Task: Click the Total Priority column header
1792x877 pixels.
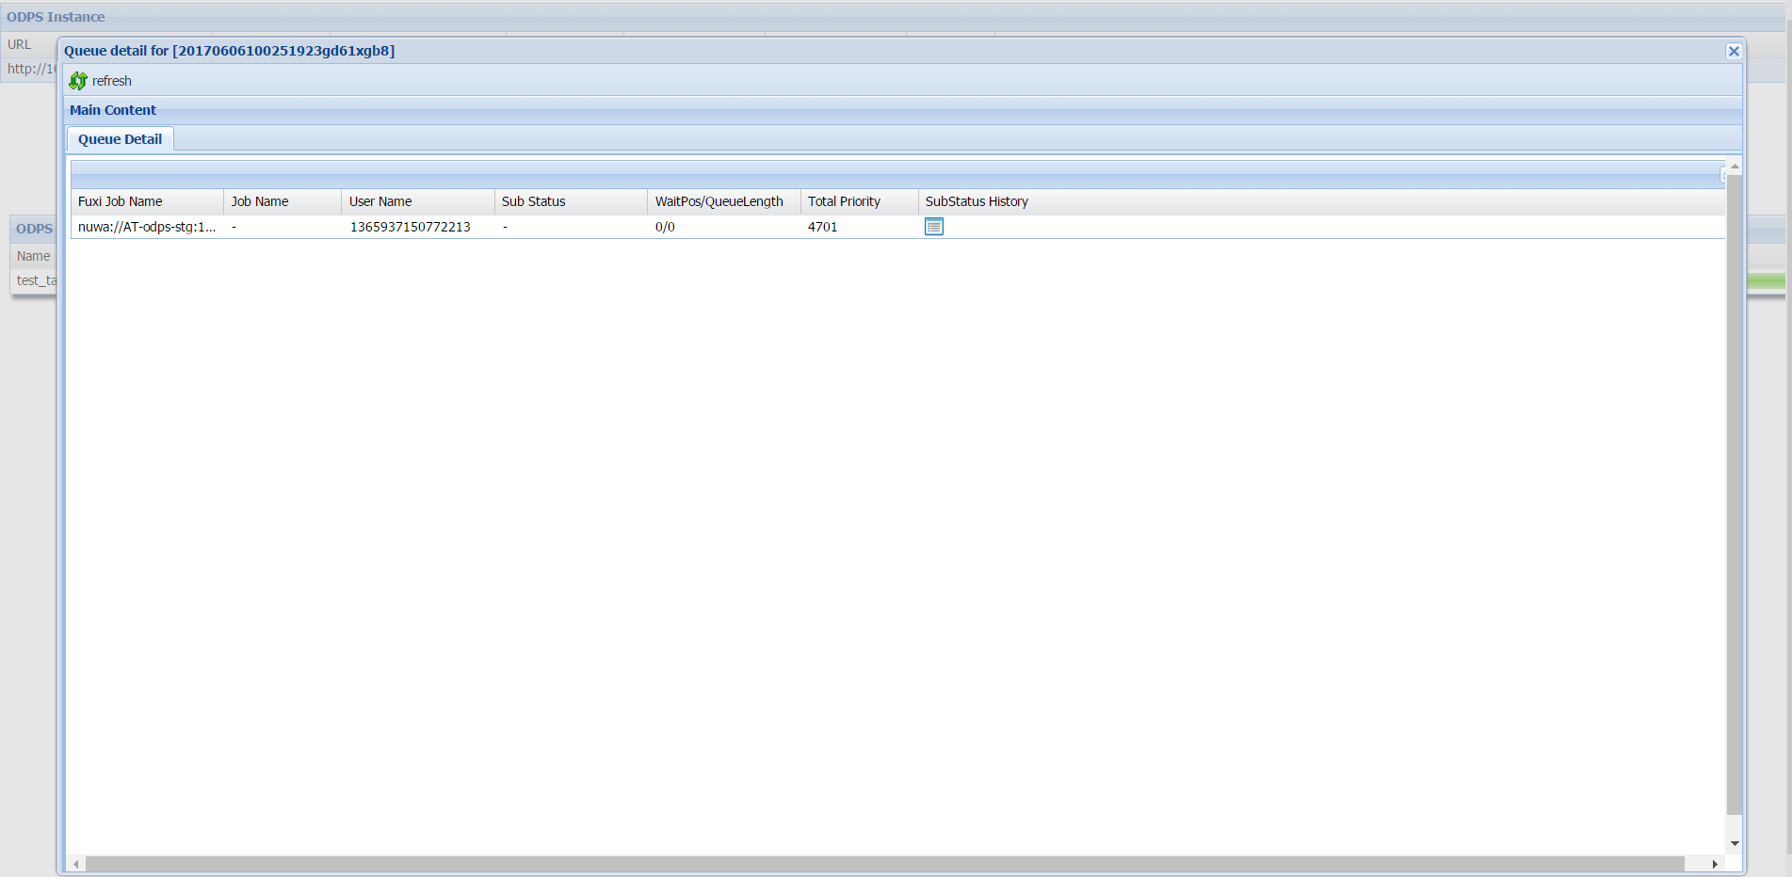Action: click(860, 201)
